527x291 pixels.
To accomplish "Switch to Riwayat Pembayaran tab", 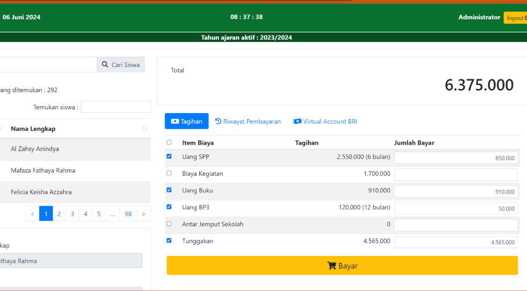I will 248,122.
